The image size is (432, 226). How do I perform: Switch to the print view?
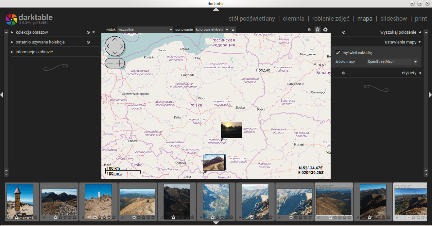tap(421, 19)
